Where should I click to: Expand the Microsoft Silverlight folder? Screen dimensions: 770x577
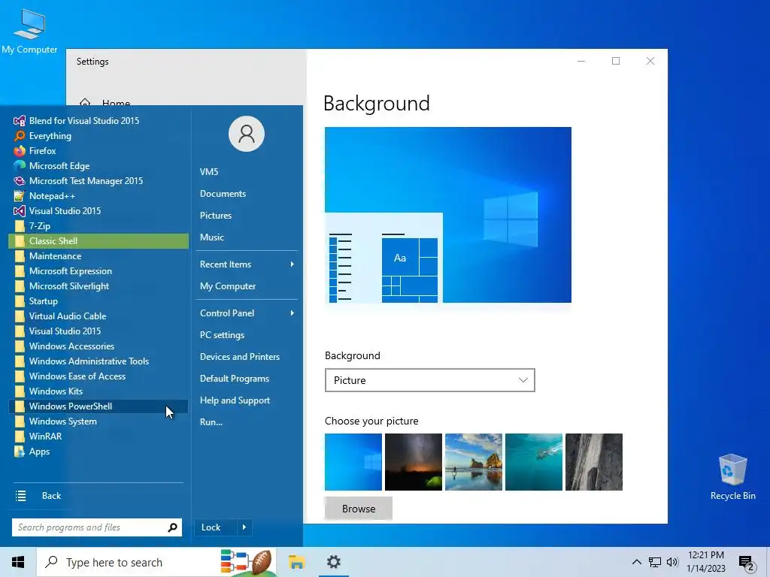click(x=99, y=286)
